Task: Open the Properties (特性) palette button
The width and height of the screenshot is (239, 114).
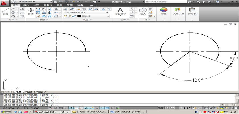Action: (164, 11)
